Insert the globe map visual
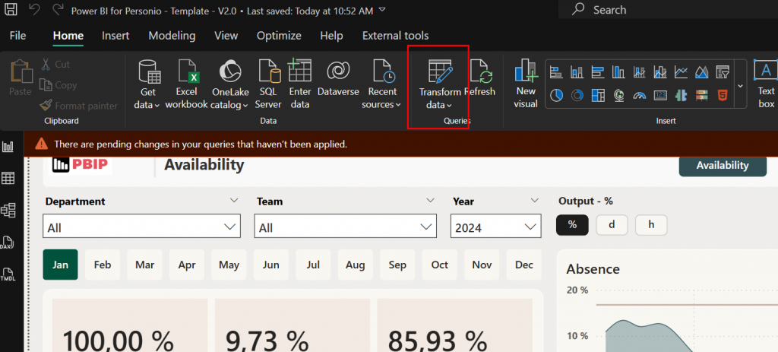The image size is (778, 352). [x=618, y=95]
